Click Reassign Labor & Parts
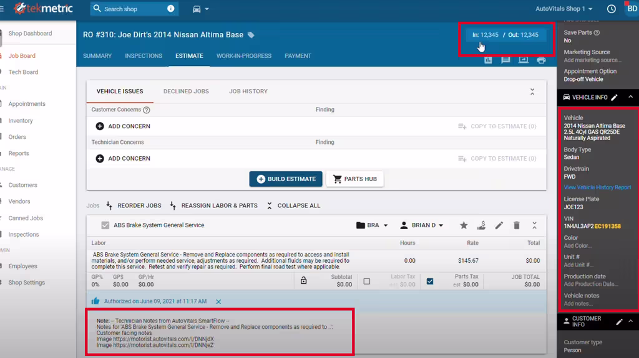This screenshot has height=358, width=639. (x=213, y=205)
